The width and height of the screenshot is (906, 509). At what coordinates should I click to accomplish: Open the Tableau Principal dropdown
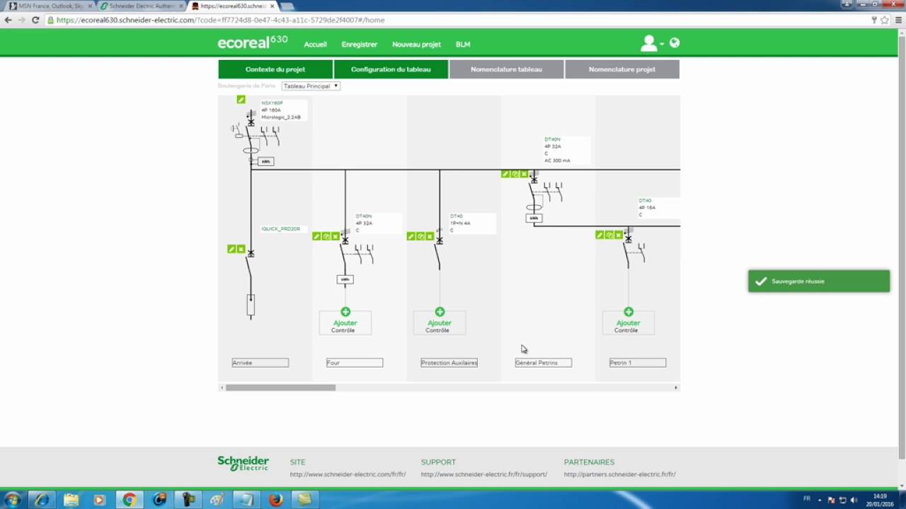click(311, 86)
